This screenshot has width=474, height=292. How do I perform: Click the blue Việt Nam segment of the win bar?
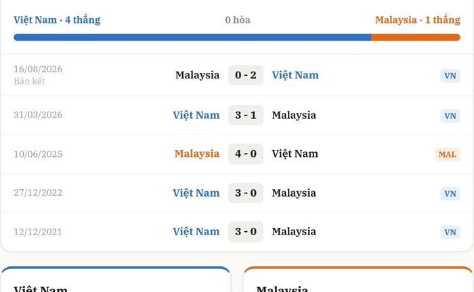[x=192, y=37]
